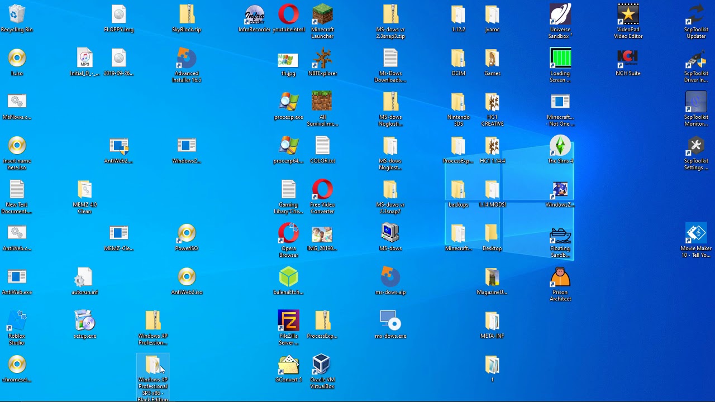Screen dimensions: 715x402
Task: Select the SkyBlock.zip archive icon
Action: [x=187, y=14]
